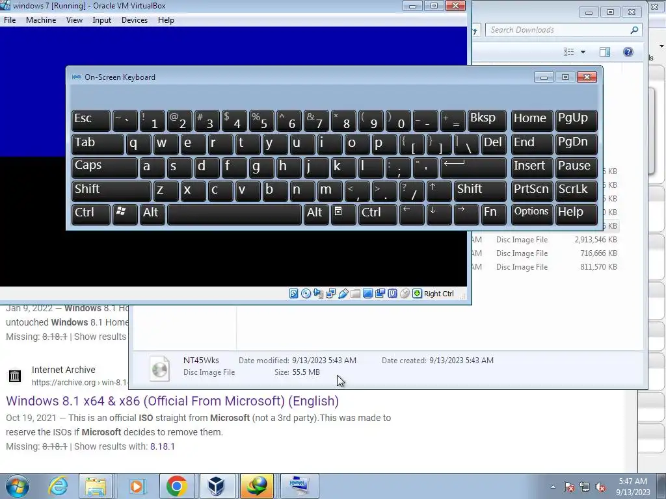Click the Bksp key on On-Screen Keyboard
The width and height of the screenshot is (666, 499).
(x=486, y=120)
